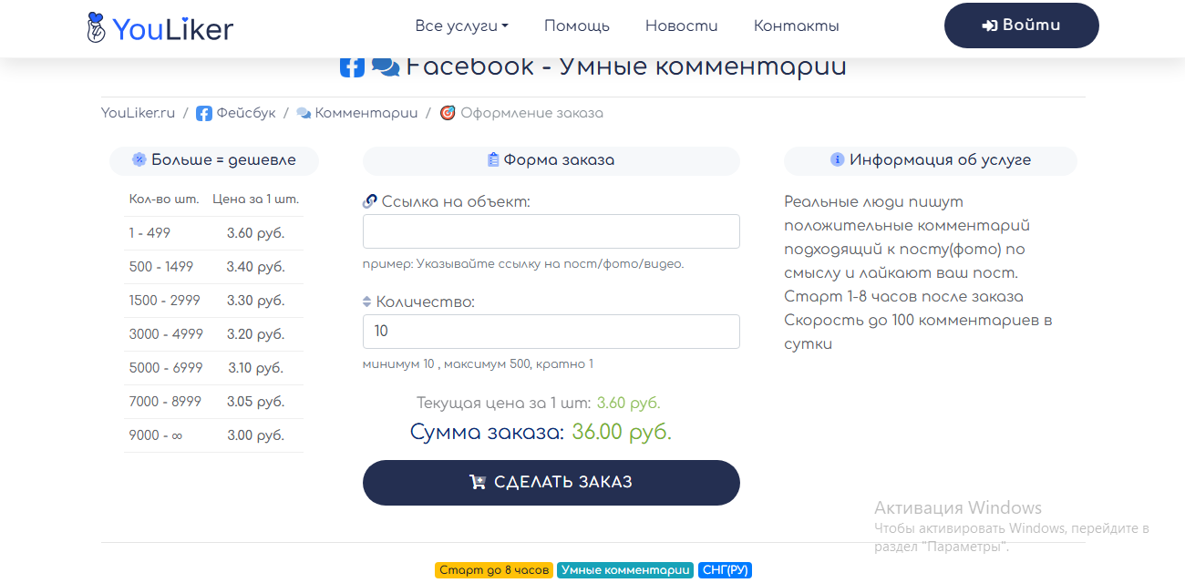Open the Новости menu item
1185x583 pixels.
tap(681, 26)
